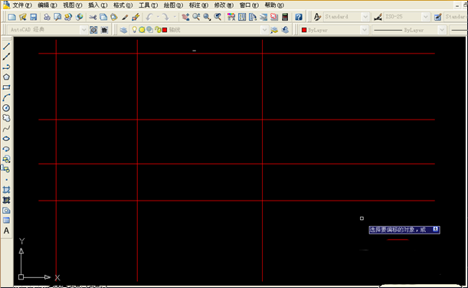Viewport: 468px width, 288px height.
Task: Expand the AutoCAD workspace dropdown
Action: (x=83, y=30)
